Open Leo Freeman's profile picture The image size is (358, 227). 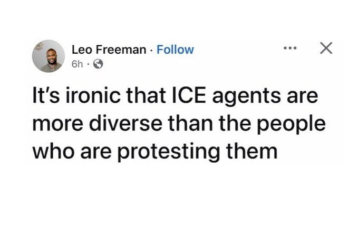point(49,56)
